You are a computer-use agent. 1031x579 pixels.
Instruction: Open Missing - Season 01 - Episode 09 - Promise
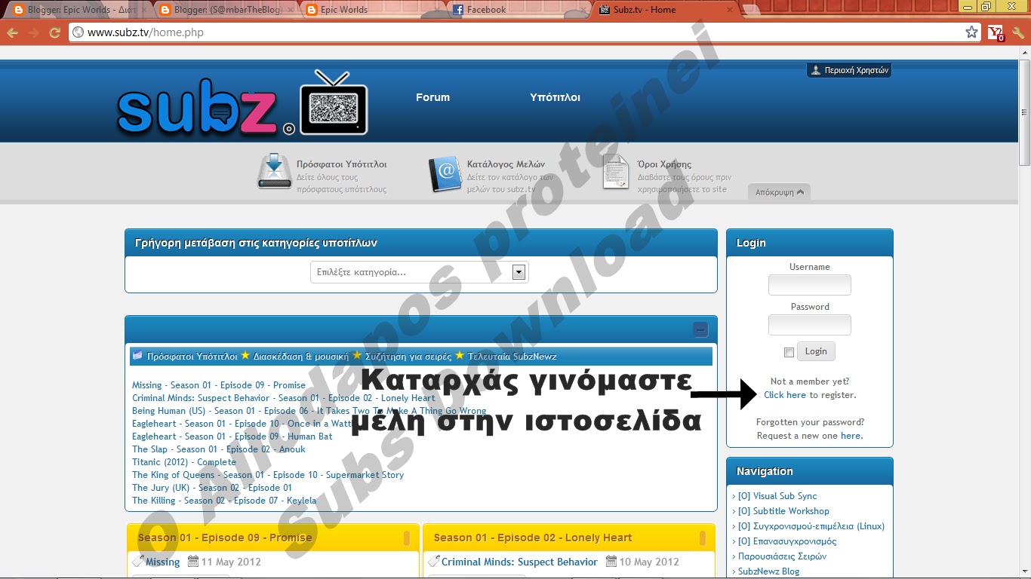coord(219,385)
